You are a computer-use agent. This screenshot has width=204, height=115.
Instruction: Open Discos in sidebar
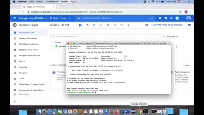(x=29, y=61)
